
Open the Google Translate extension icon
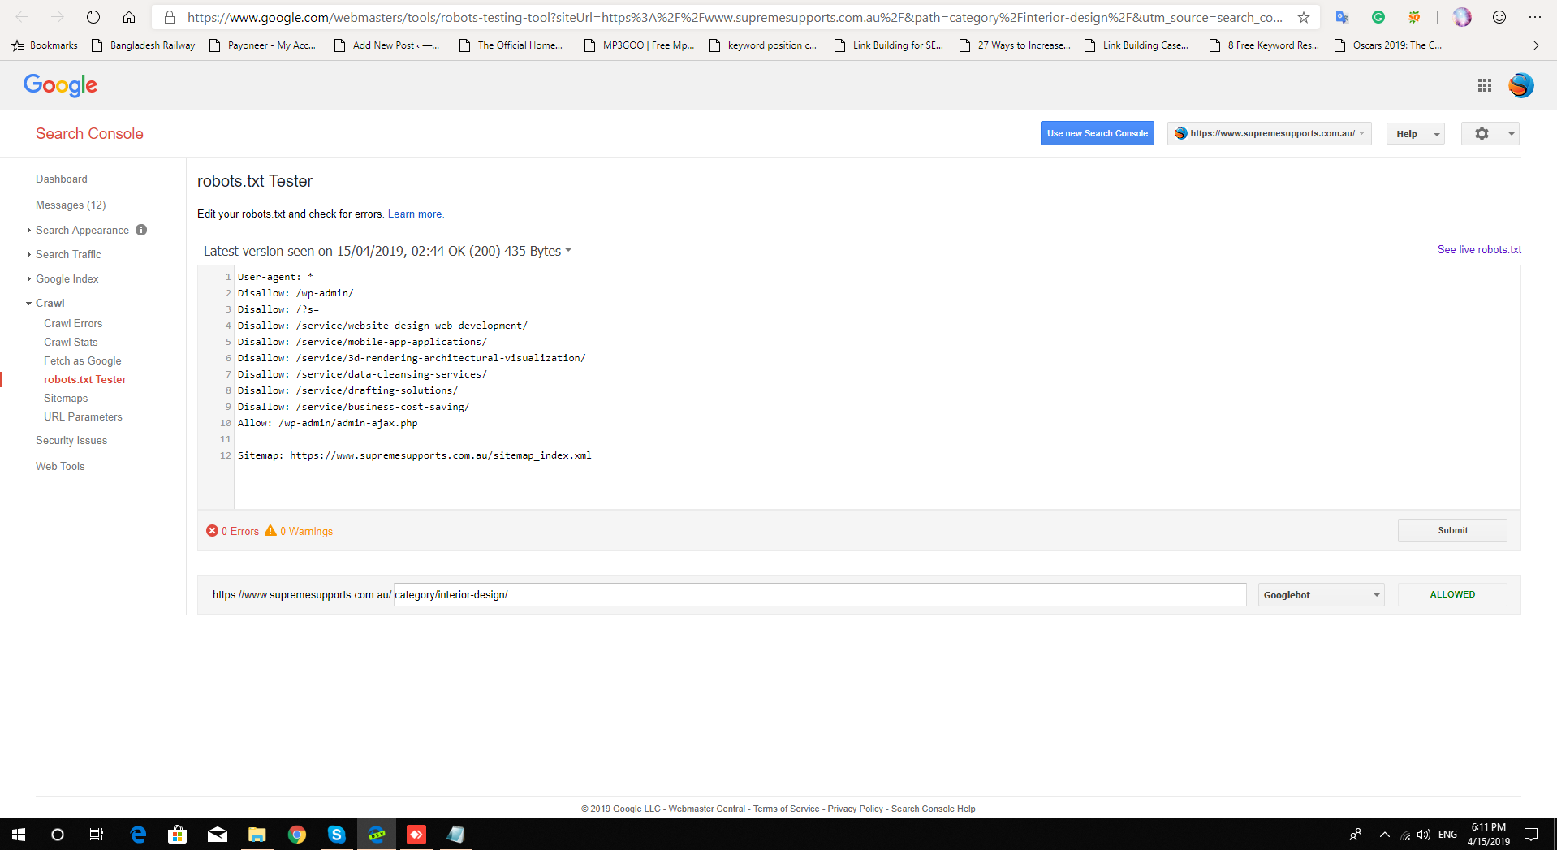click(1342, 16)
